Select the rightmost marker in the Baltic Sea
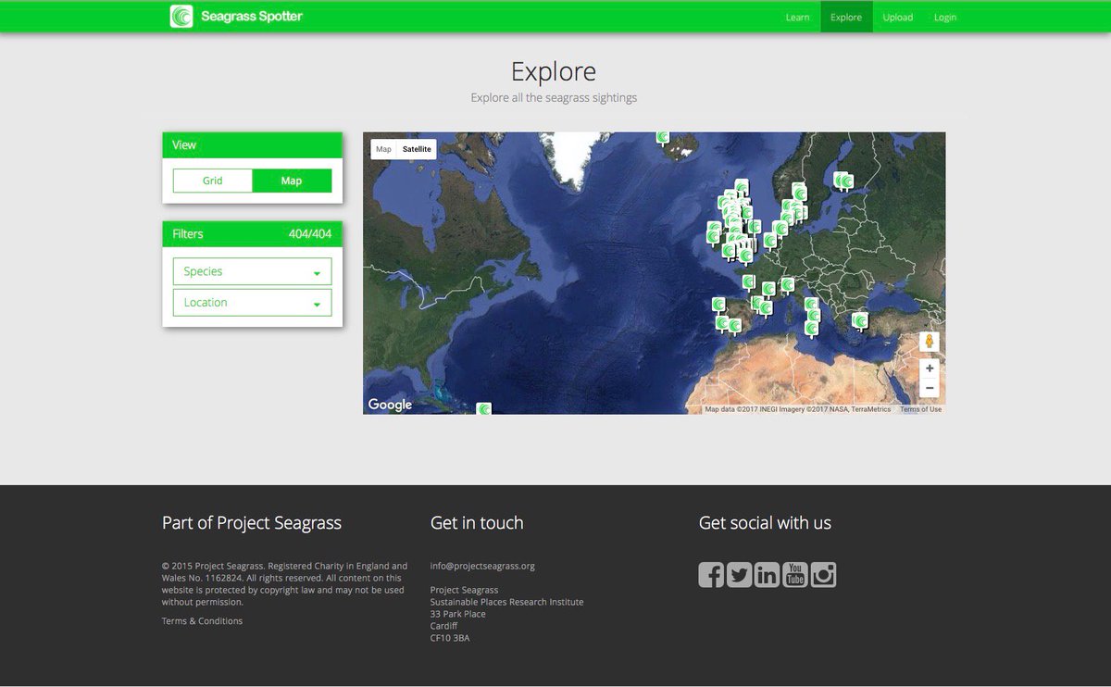 846,181
